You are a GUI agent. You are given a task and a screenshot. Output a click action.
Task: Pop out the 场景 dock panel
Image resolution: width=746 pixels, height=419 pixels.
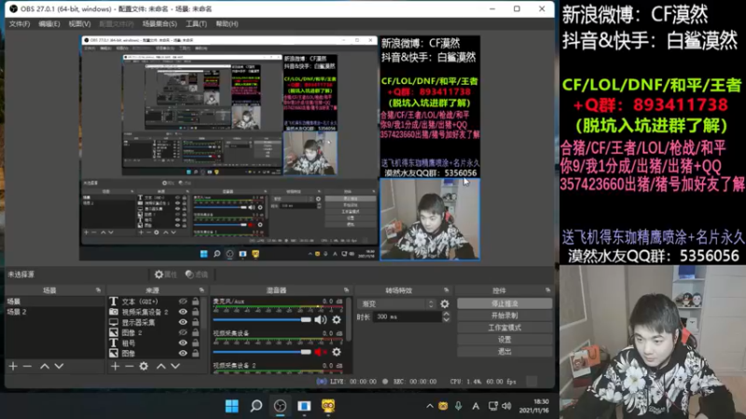click(x=98, y=291)
